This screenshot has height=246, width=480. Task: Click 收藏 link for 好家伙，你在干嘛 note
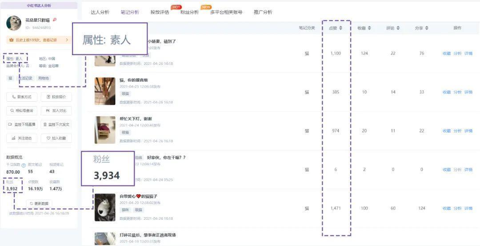coord(447,170)
